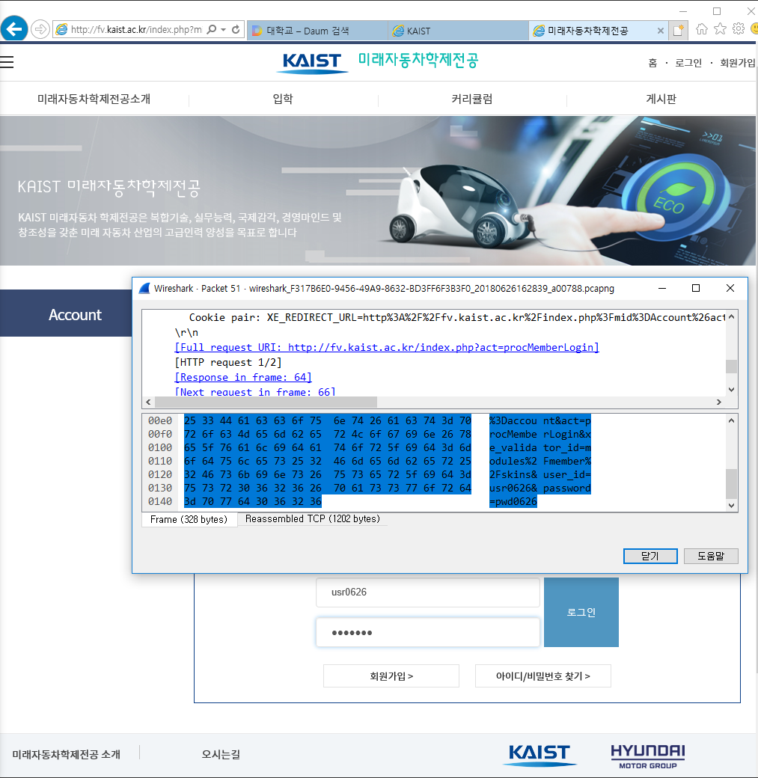
Task: Click the 회원가입 > button below login form
Action: pyautogui.click(x=391, y=676)
